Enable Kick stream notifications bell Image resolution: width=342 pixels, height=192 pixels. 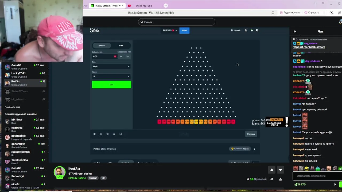pos(272,170)
